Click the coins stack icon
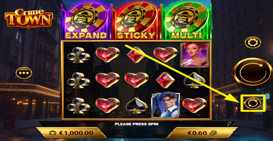 pyautogui.click(x=213, y=133)
